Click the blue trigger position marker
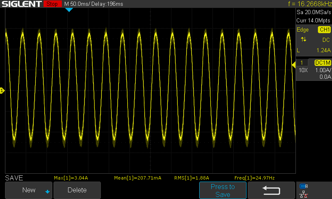Screen dimensions: 332x199 tap(69, 10)
